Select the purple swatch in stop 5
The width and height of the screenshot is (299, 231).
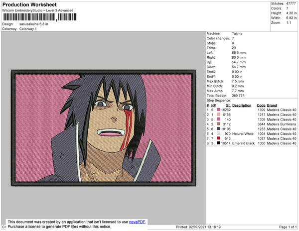click(218, 129)
